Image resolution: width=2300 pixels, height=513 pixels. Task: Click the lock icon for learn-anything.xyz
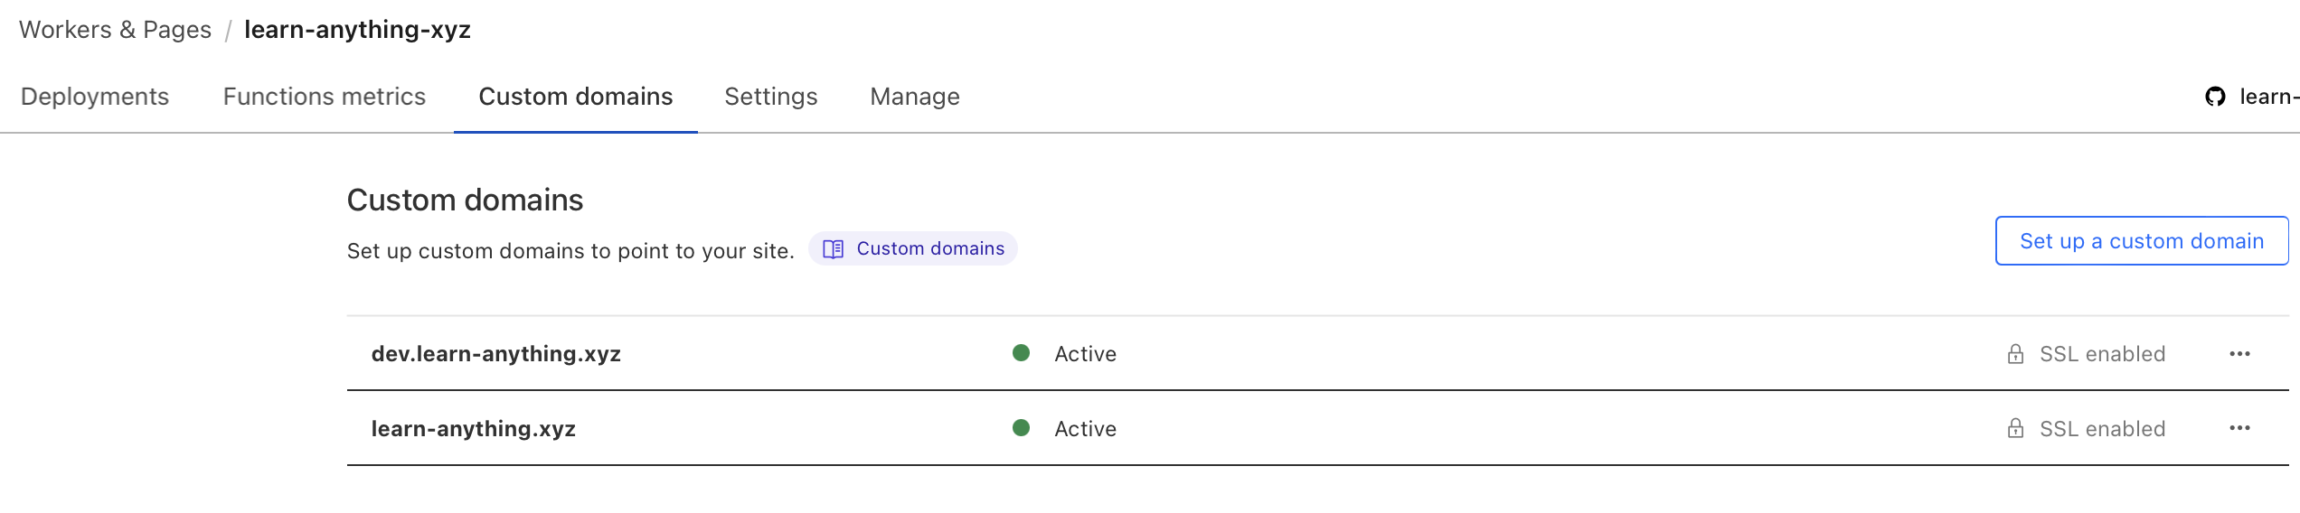click(x=2015, y=429)
